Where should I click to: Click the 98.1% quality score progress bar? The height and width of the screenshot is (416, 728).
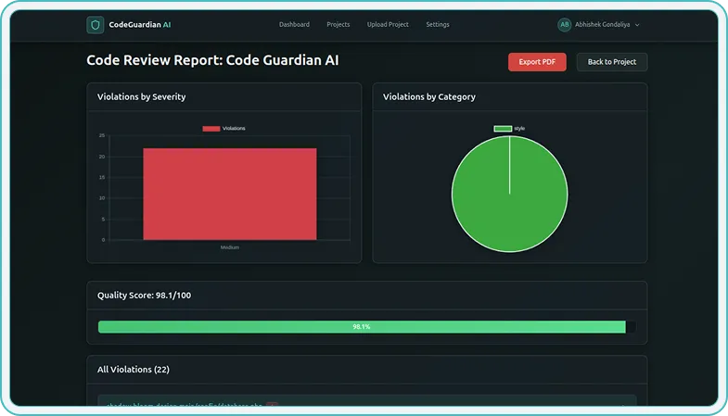362,327
